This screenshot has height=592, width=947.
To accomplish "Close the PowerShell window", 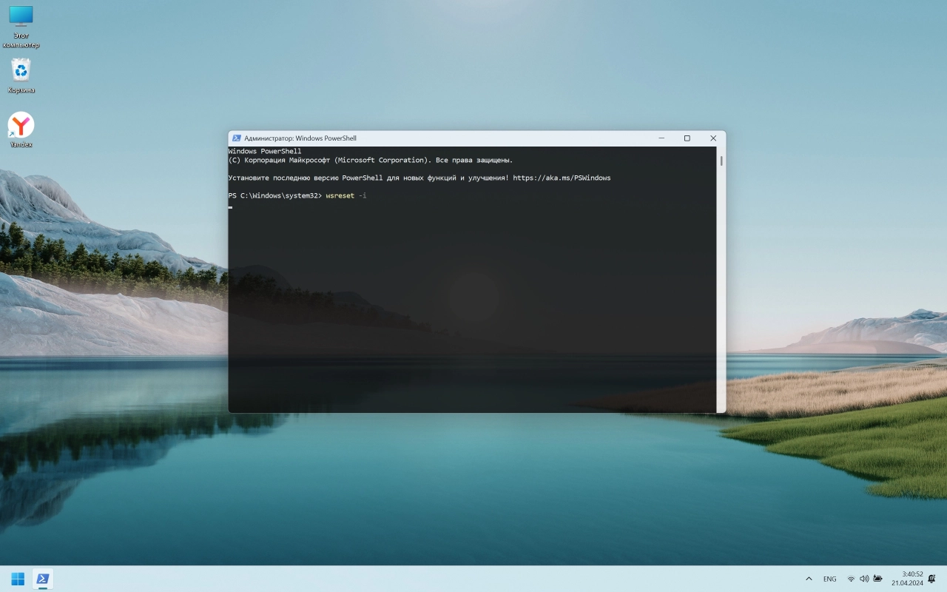I will 713,138.
